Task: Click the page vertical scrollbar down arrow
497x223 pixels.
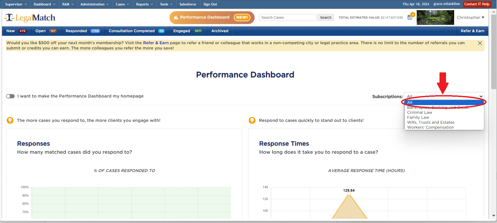Action: tap(494, 216)
